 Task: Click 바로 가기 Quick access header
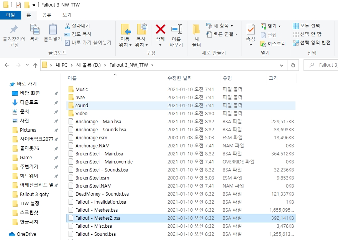pyautogui.click(x=23, y=84)
